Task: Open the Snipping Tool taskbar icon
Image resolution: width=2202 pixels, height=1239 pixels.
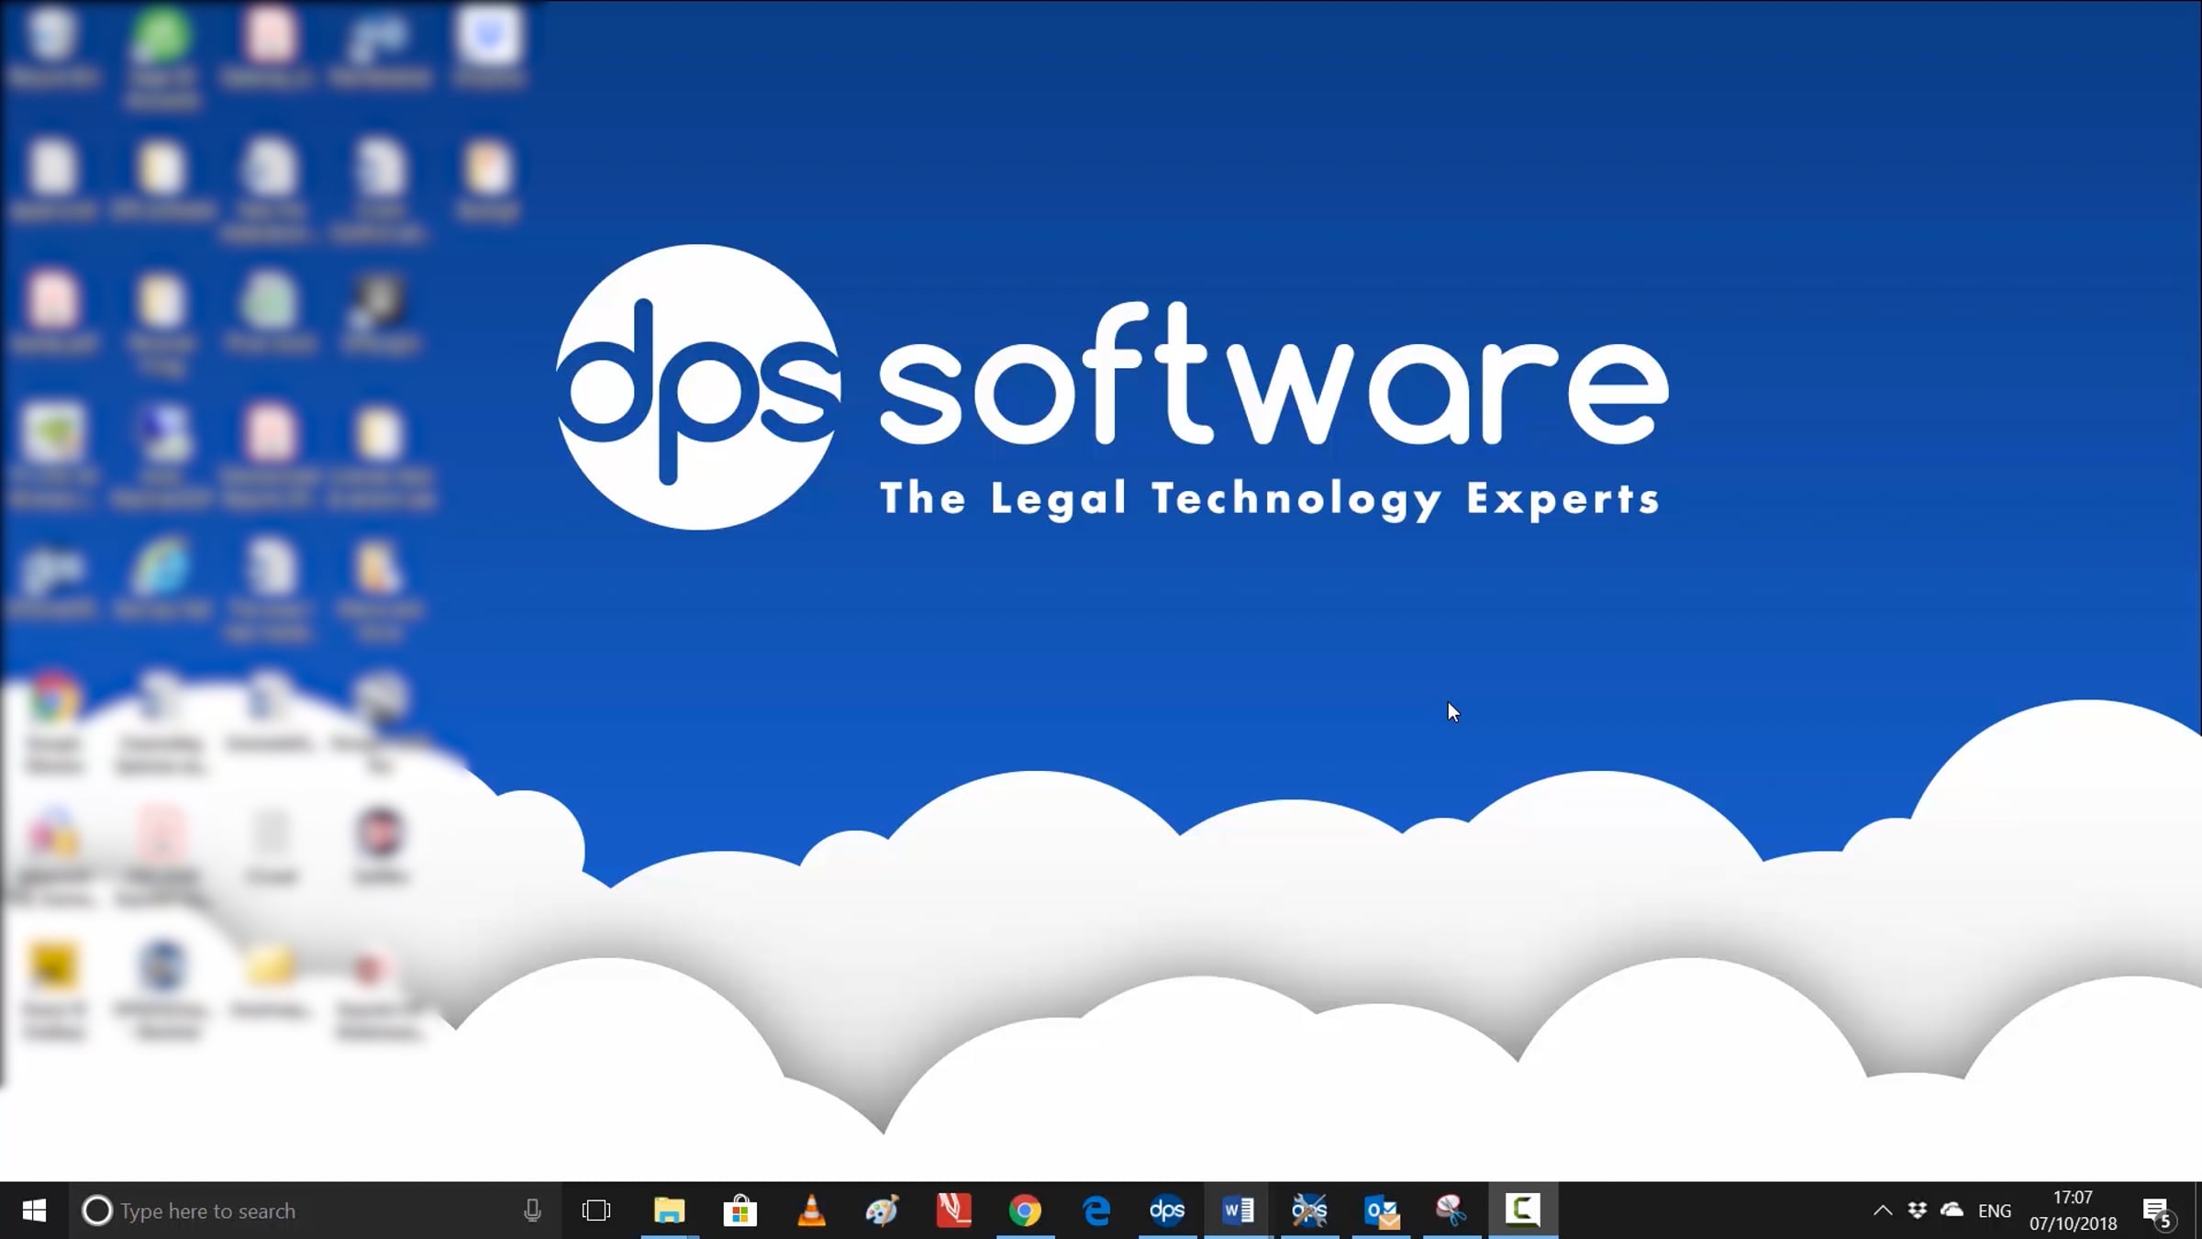Action: pos(1451,1211)
